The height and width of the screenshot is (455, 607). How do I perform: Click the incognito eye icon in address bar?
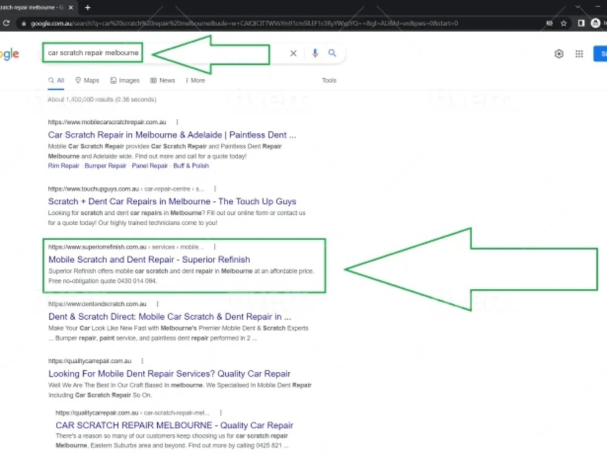(x=549, y=23)
